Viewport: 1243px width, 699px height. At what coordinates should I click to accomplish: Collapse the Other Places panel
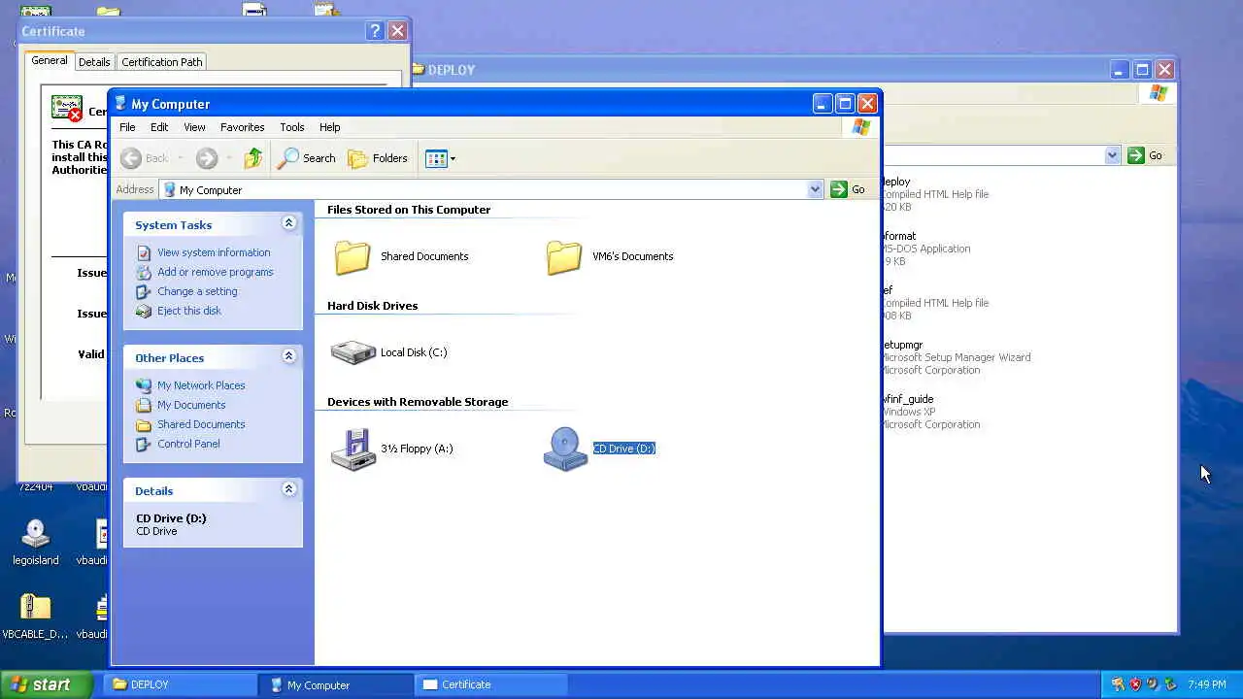tap(288, 356)
